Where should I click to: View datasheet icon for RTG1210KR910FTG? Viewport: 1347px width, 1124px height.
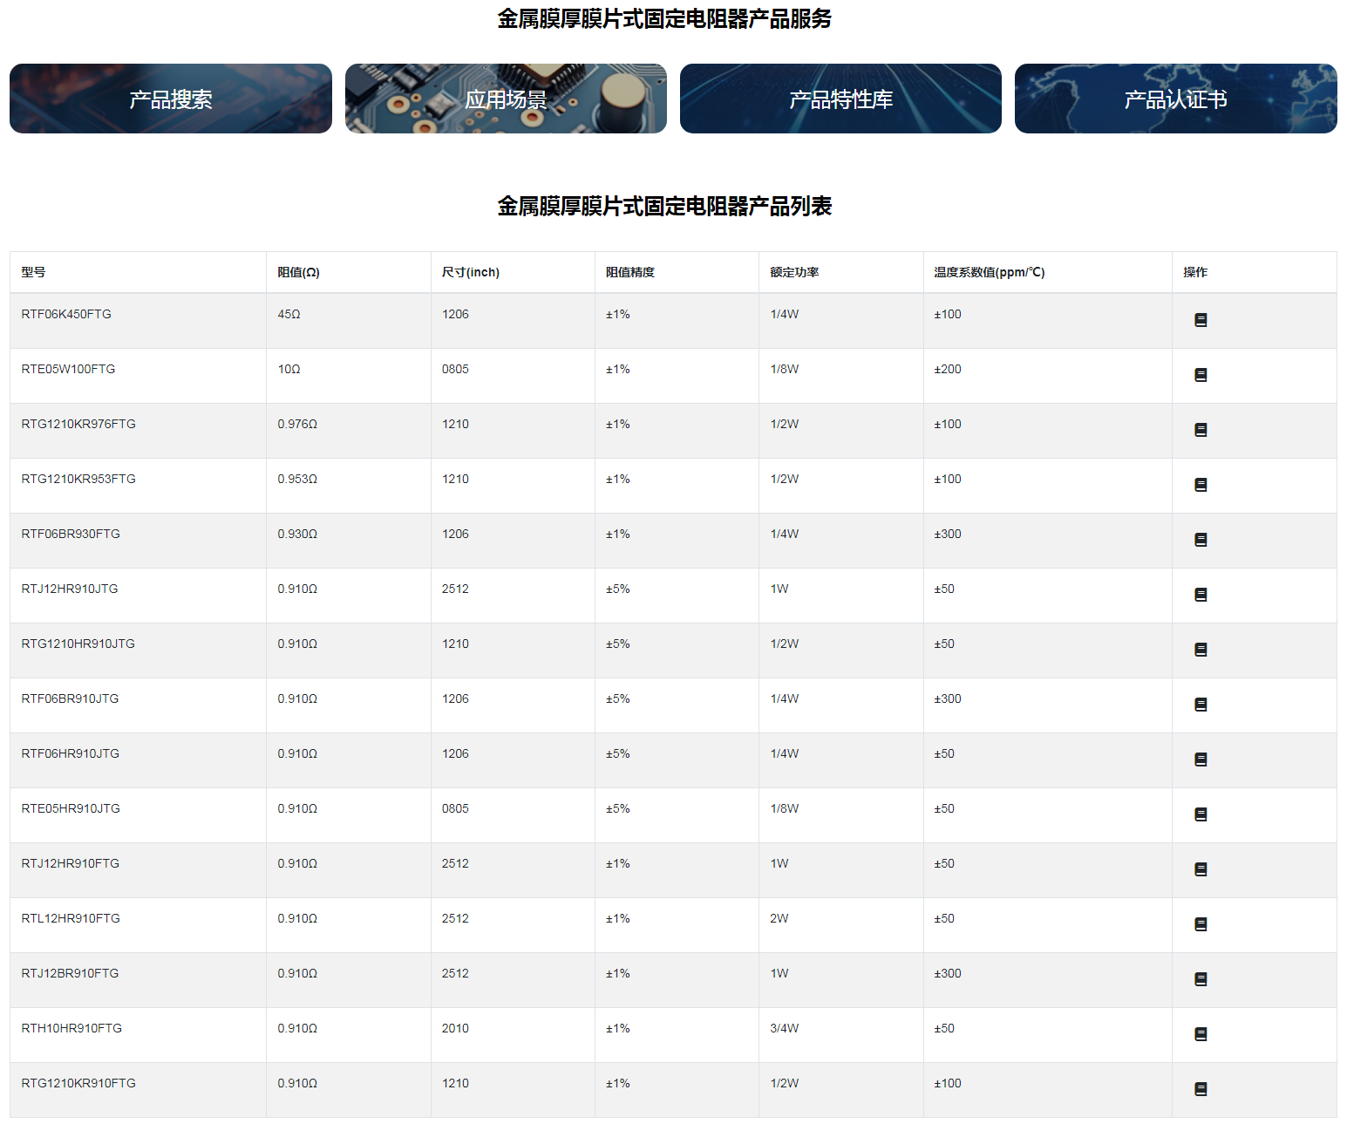click(1200, 1089)
